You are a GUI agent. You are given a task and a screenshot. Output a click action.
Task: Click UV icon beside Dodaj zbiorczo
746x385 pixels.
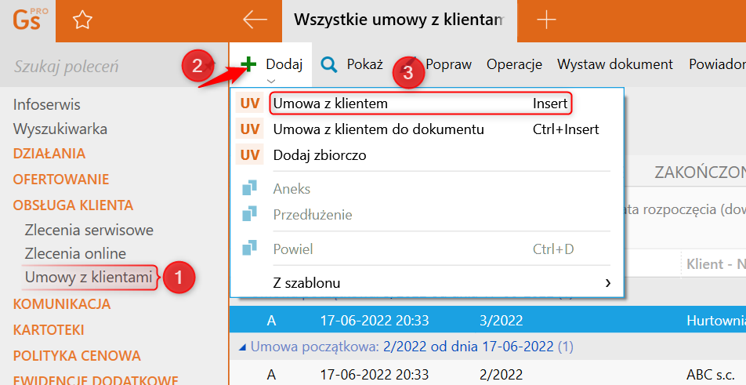[250, 155]
